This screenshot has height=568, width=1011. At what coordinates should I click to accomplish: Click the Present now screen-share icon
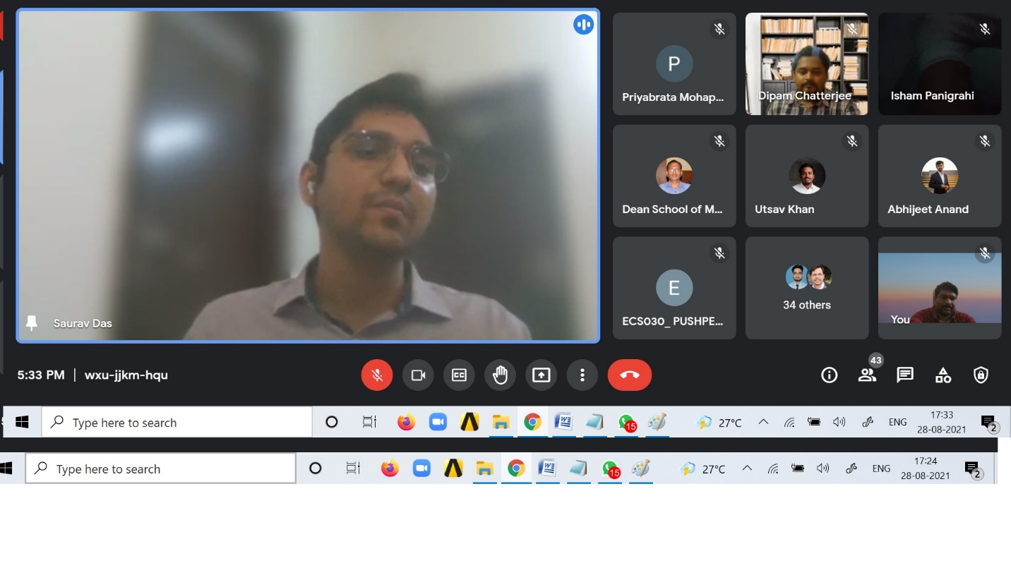coord(541,375)
